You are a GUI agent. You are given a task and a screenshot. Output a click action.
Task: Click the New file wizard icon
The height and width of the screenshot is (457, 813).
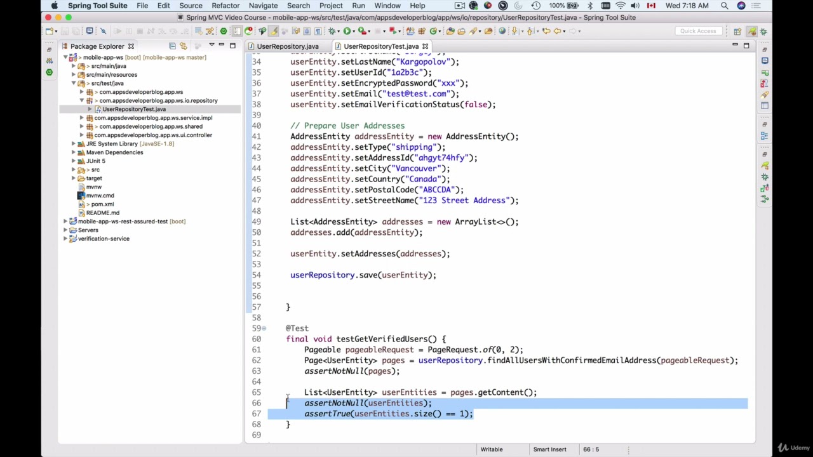[49, 30]
